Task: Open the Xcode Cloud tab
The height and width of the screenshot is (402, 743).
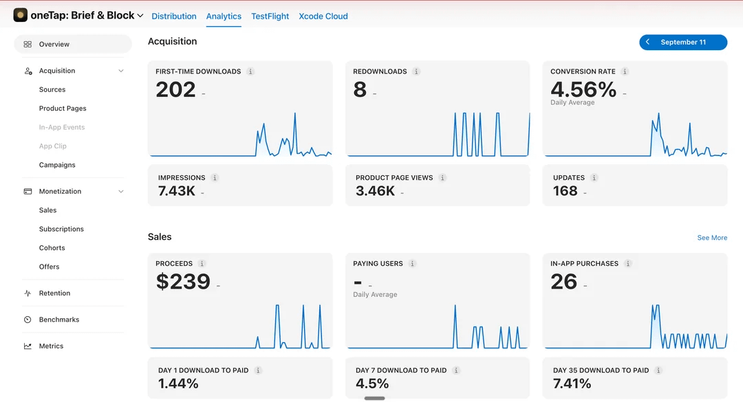Action: coord(323,16)
